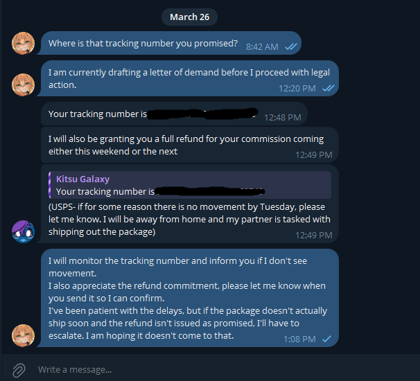Click the Kitsu Galaxy sender name in the quote
This screenshot has height=381, width=420.
coord(83,179)
